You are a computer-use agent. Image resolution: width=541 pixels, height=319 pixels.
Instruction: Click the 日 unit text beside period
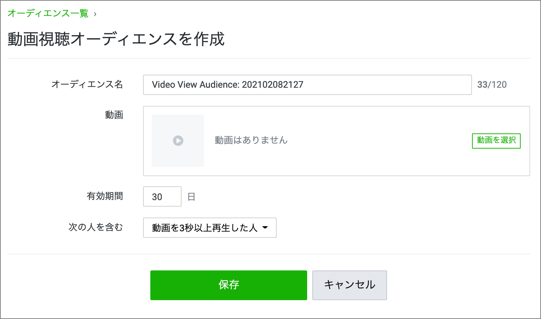tap(191, 197)
